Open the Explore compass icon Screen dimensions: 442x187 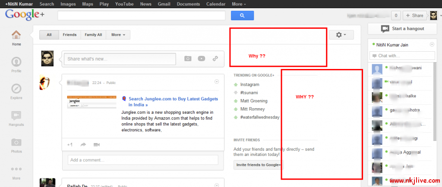[x=16, y=89]
